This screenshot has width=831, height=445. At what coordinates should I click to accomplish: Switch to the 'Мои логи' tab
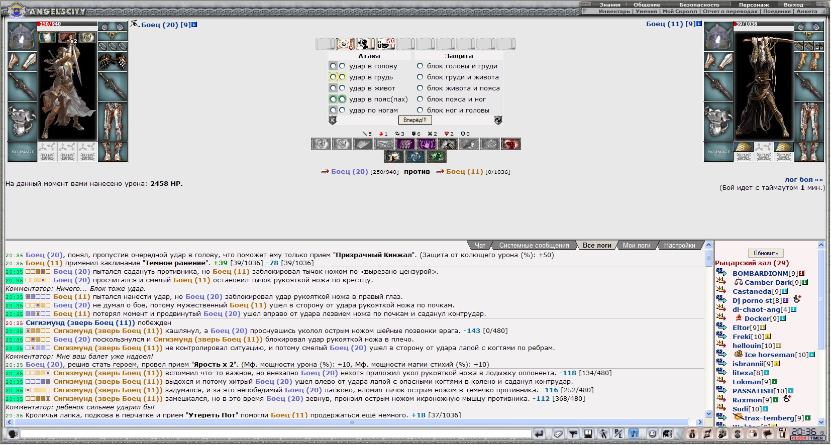coord(637,245)
